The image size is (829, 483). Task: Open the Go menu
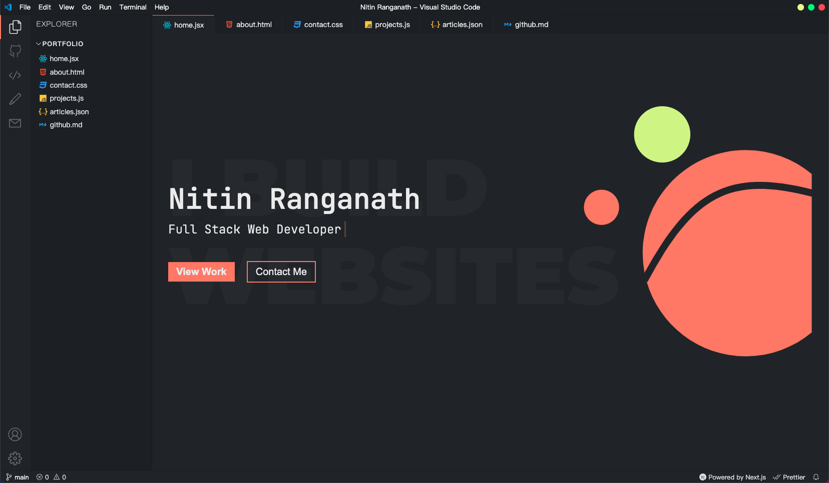tap(87, 7)
